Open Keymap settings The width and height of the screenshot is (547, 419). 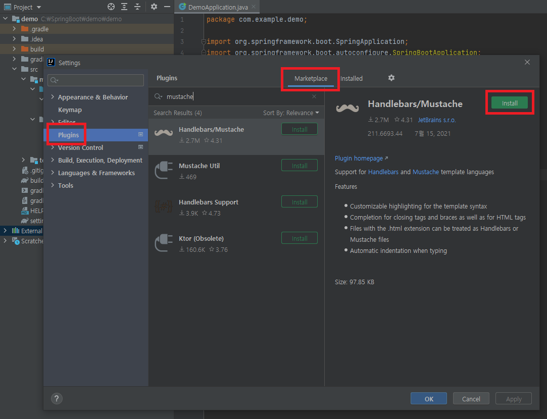[x=70, y=110]
